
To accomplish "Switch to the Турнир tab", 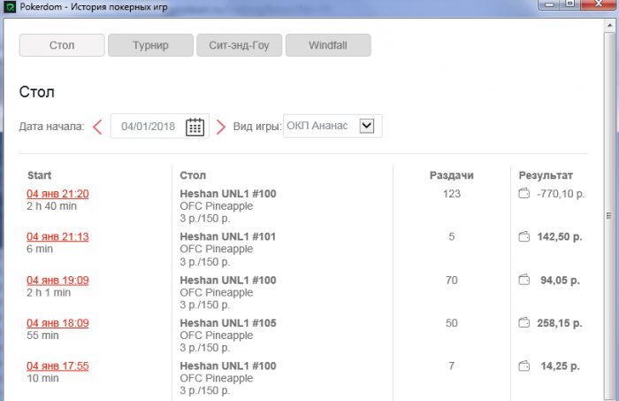I will point(150,45).
